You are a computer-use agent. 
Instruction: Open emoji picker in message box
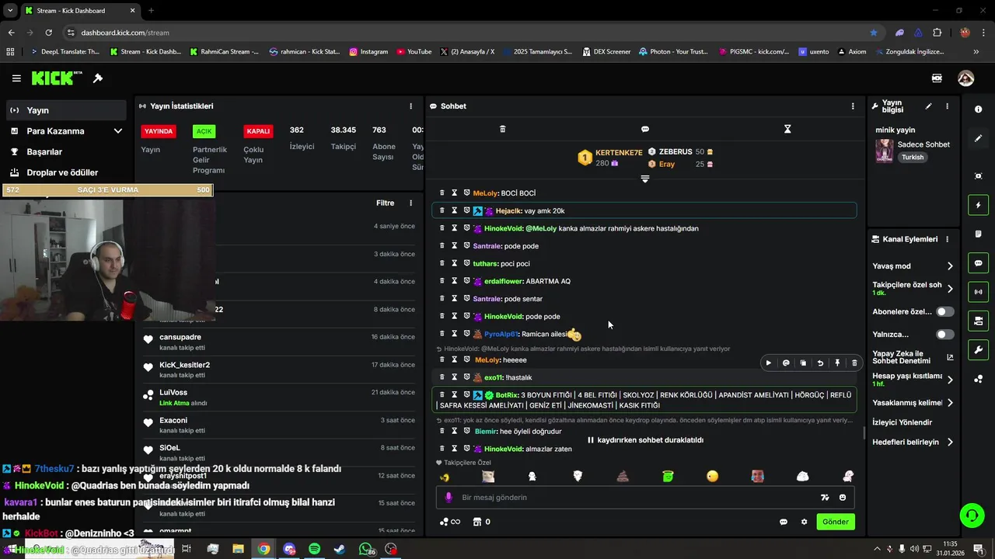pos(843,498)
